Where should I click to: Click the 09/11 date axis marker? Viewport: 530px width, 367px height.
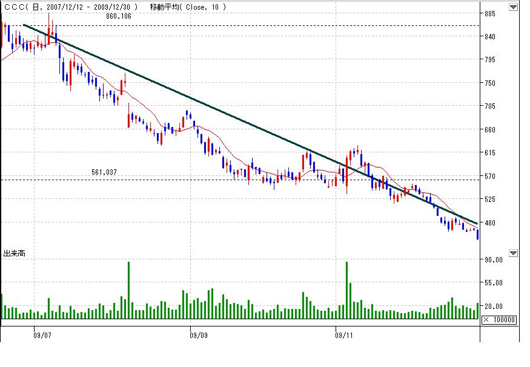click(344, 334)
